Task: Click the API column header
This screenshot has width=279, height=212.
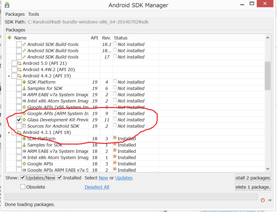Action: click(x=94, y=38)
